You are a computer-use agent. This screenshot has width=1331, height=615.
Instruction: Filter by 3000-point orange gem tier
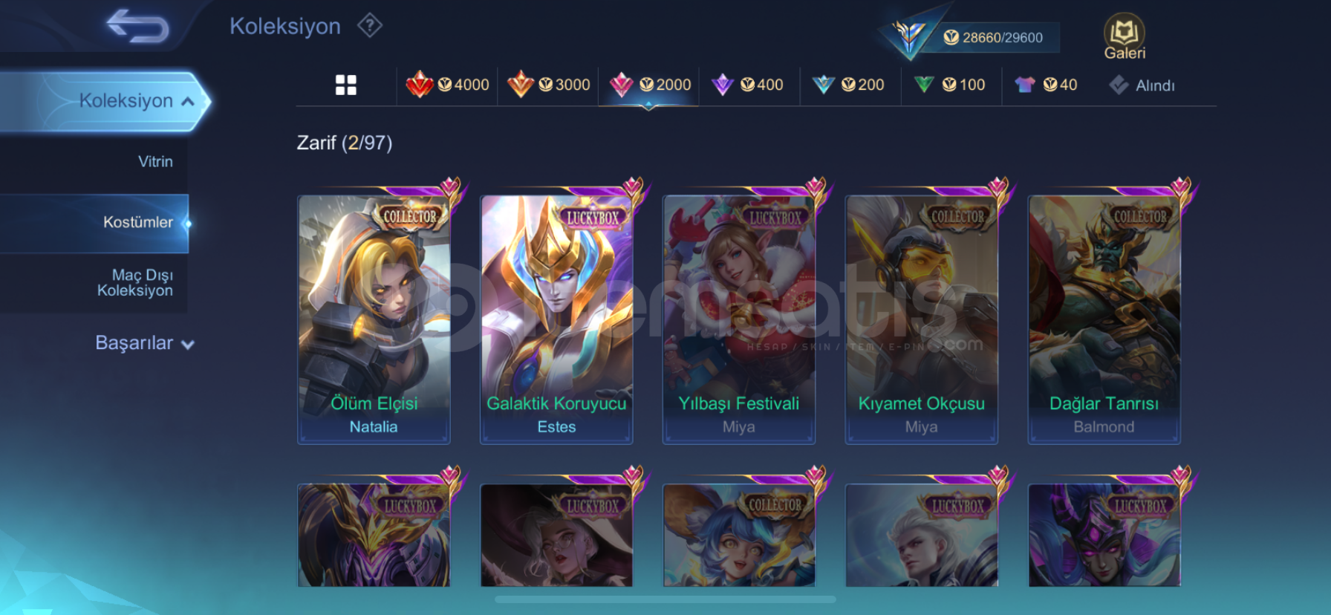(x=549, y=85)
